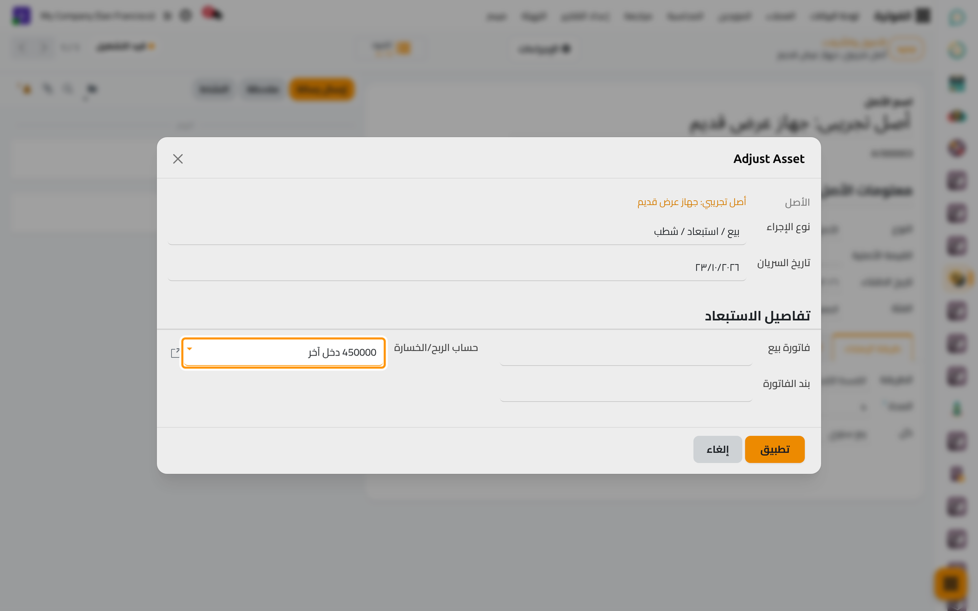The image size is (978, 611).
Task: Click the تاريخ السريان field label
Action: pyautogui.click(x=783, y=263)
